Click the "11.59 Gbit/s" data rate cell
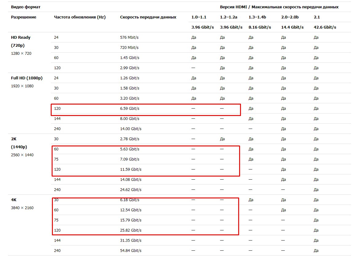This screenshot has width=359, height=259. (x=131, y=169)
